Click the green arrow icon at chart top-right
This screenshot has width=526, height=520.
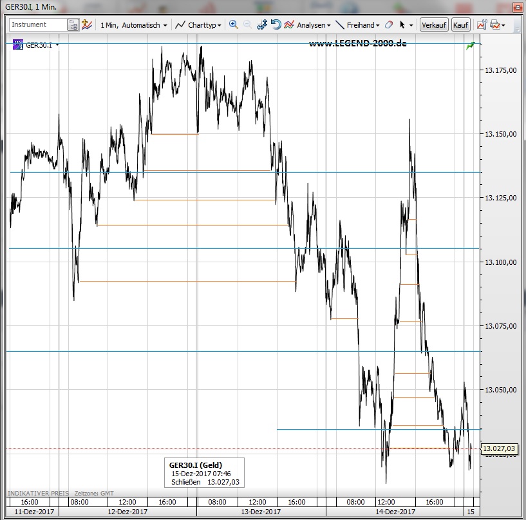click(471, 45)
